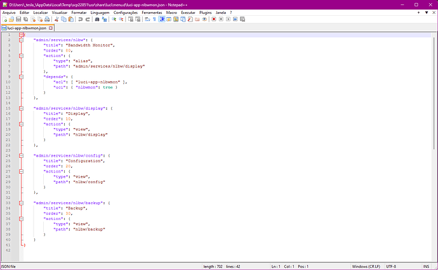This screenshot has width=438, height=270.
Task: Click the vertical scrollbar of editor
Action: (434, 93)
